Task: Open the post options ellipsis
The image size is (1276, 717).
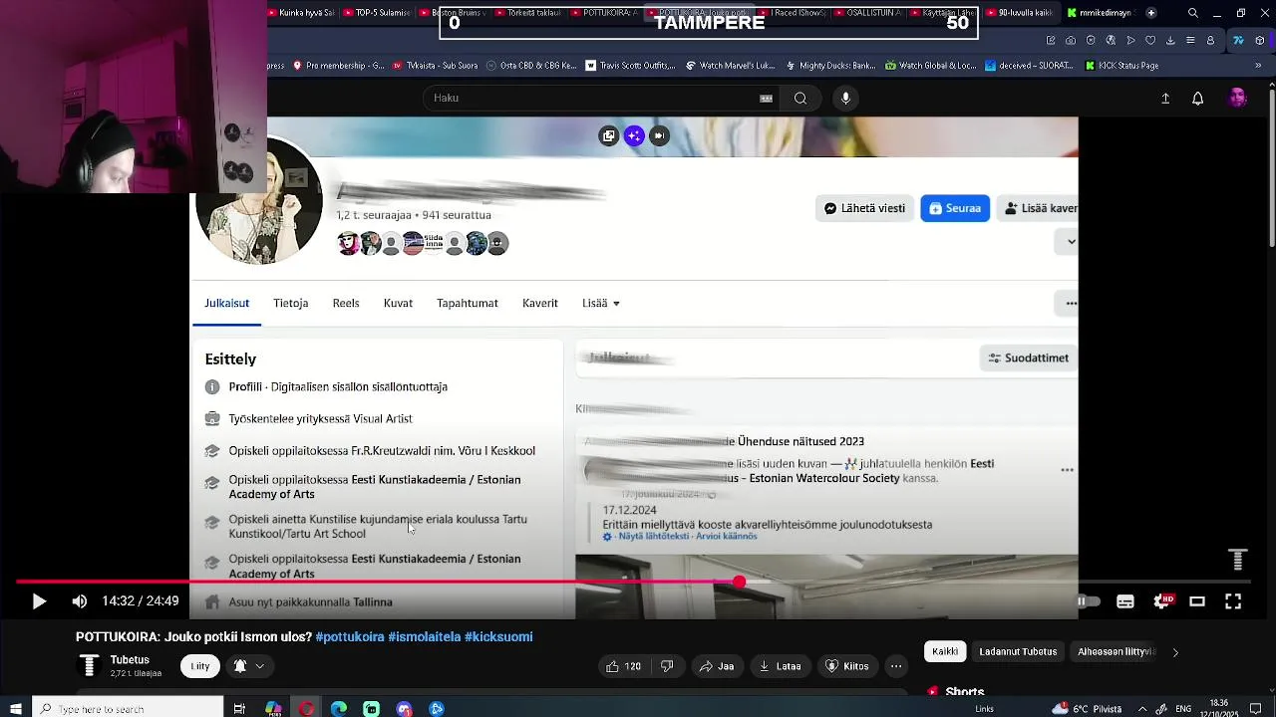Action: (1067, 470)
